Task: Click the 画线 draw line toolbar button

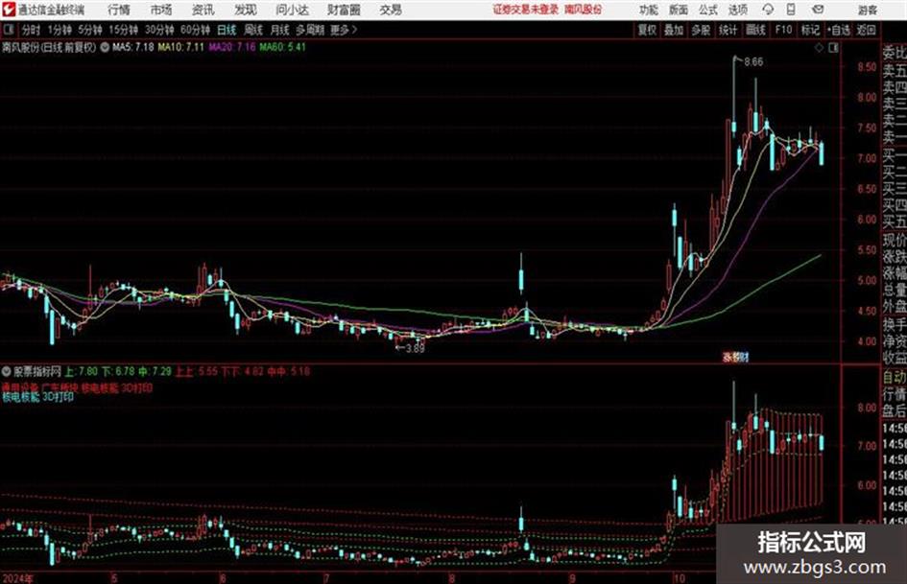Action: tap(755, 30)
